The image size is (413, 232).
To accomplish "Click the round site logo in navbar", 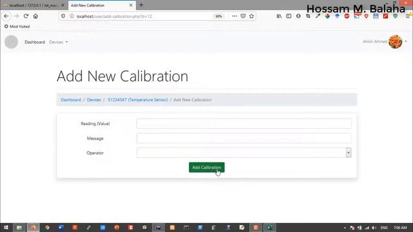I will point(12,42).
